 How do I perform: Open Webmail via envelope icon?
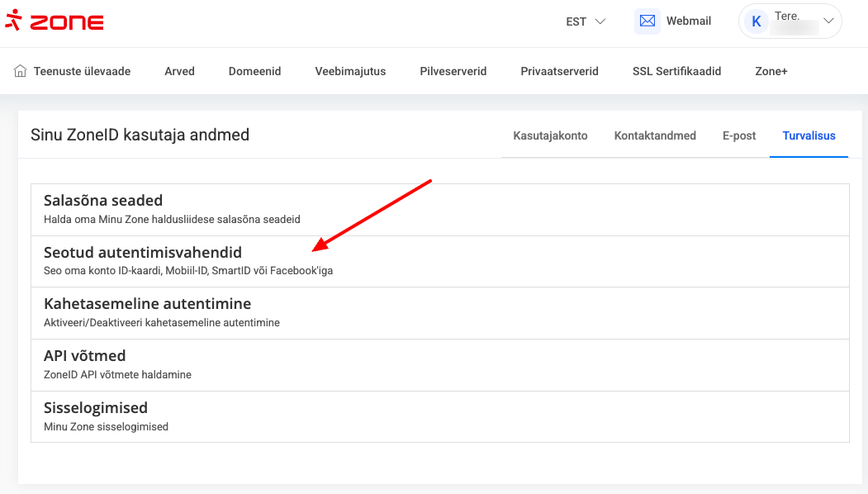pyautogui.click(x=647, y=21)
